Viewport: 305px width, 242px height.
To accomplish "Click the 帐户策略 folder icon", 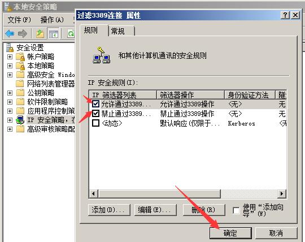I will pos(20,57).
